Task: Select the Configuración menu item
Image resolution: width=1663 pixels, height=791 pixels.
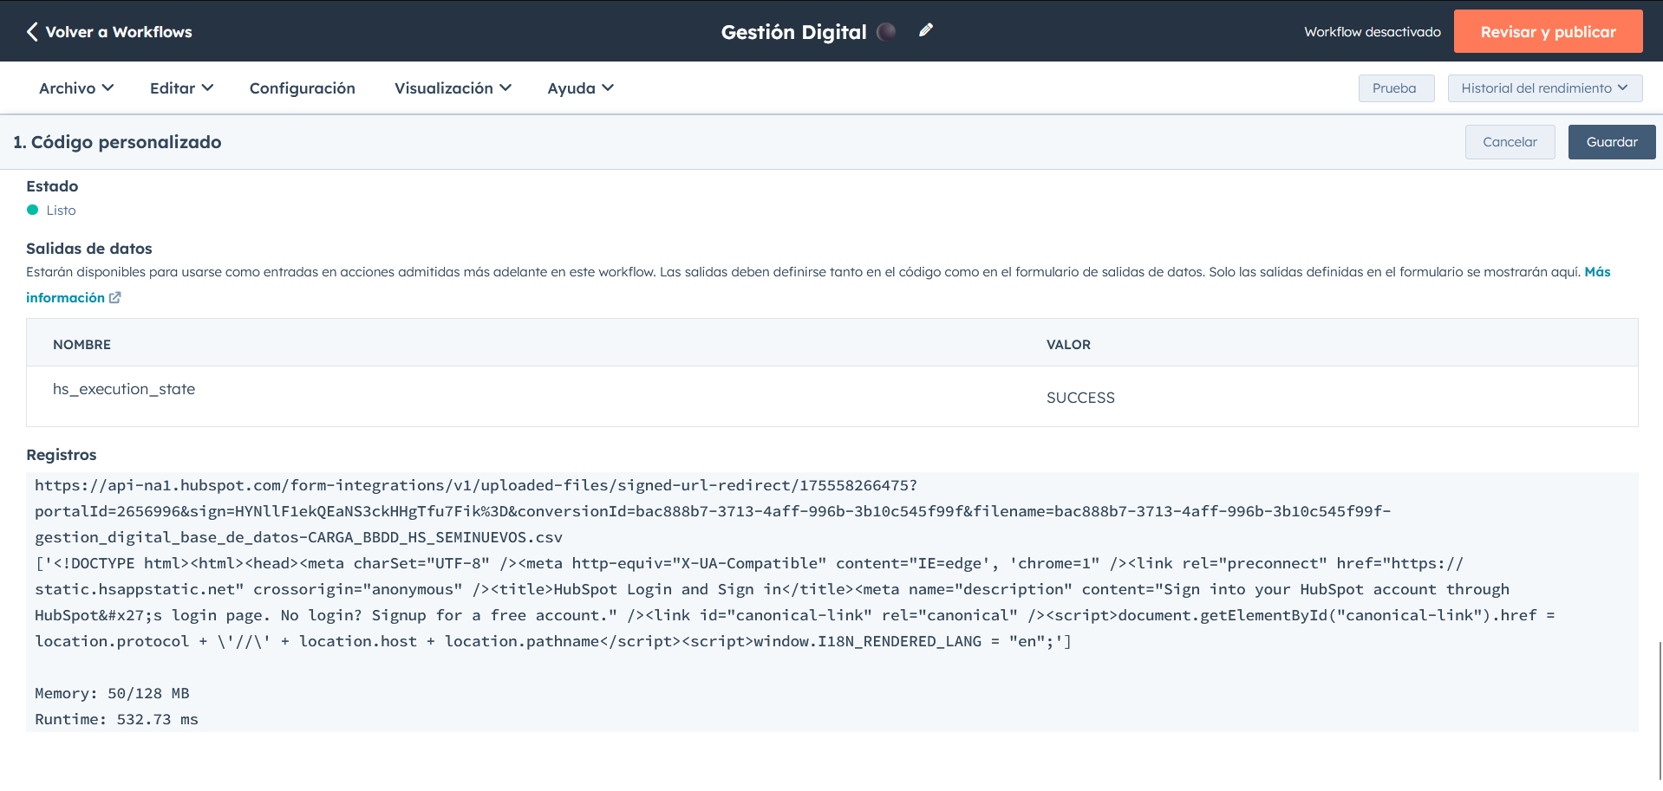Action: [303, 88]
